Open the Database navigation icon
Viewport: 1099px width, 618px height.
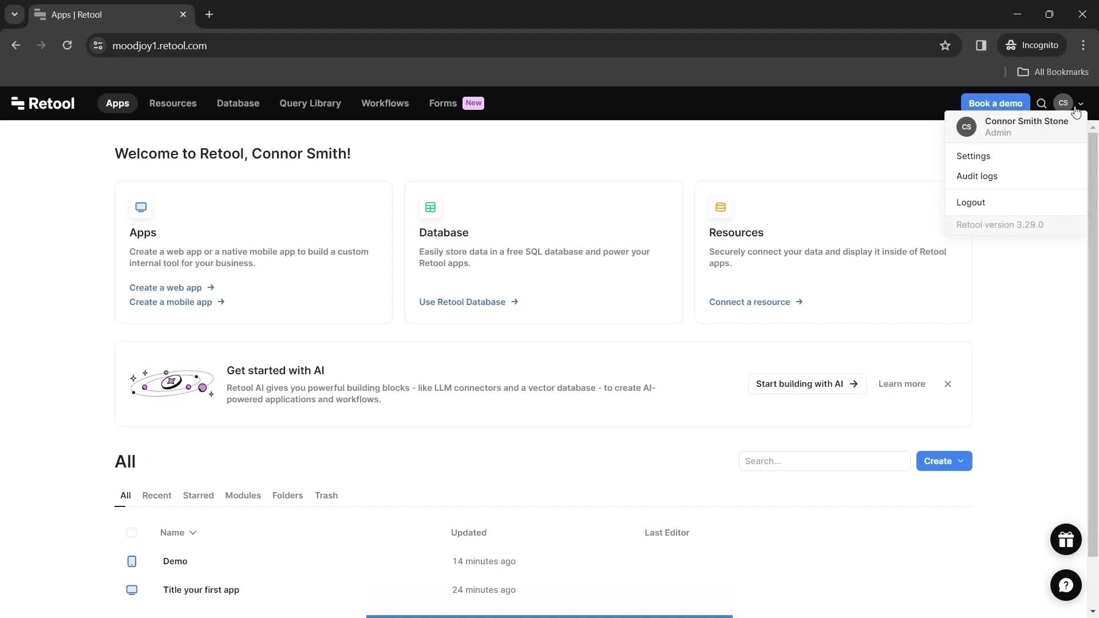(238, 102)
